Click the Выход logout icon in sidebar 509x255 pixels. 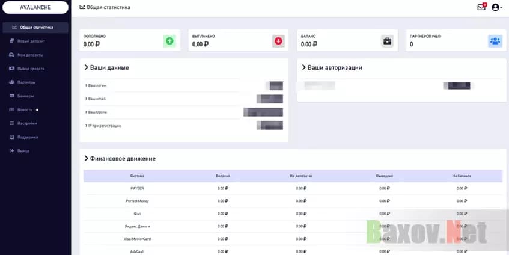[x=12, y=150]
